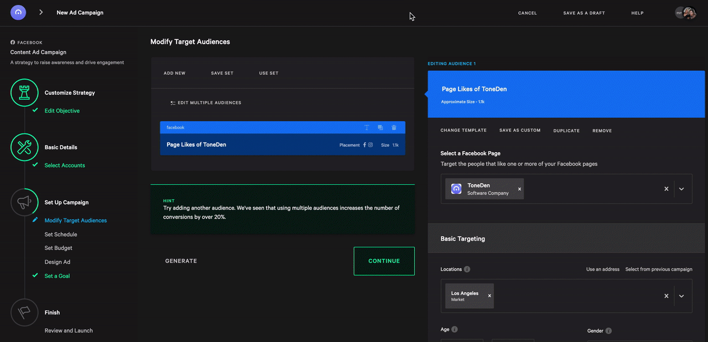The width and height of the screenshot is (708, 342).
Task: Go to the Design Ad step
Action: (x=58, y=262)
